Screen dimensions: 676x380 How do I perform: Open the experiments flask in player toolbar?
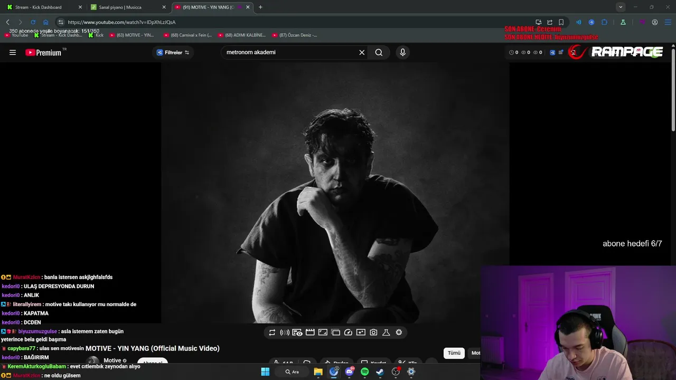coord(386,332)
